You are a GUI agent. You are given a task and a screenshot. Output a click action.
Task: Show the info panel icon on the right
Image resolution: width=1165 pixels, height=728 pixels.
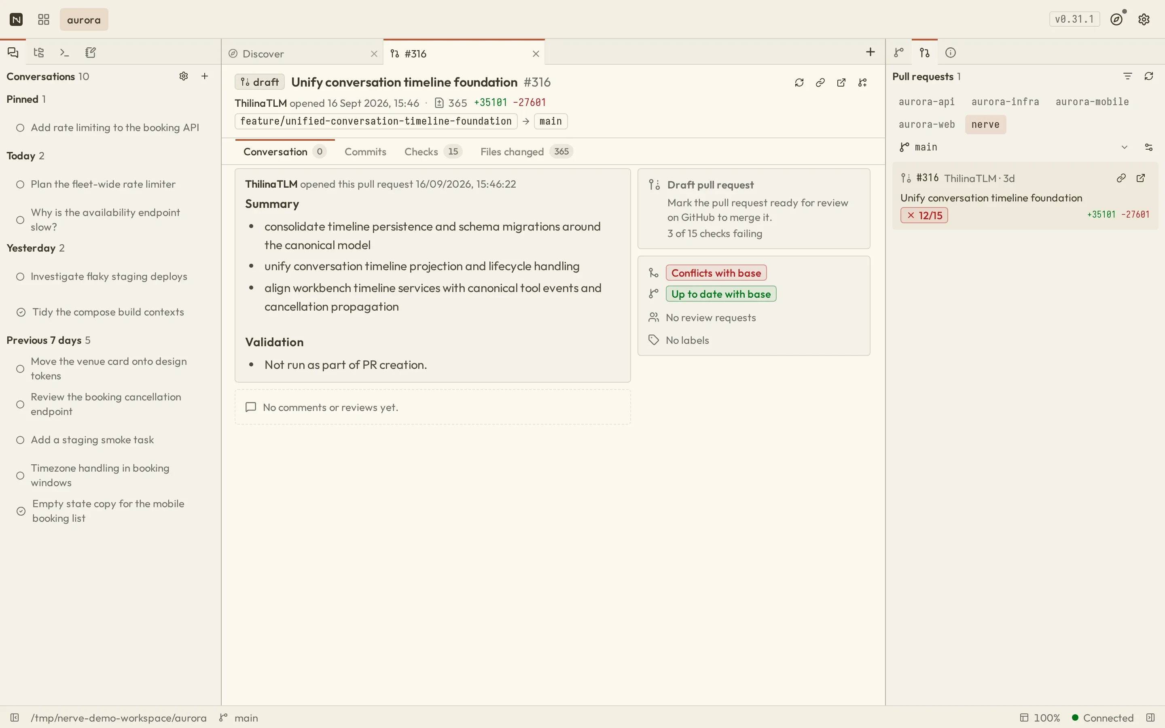pos(951,53)
